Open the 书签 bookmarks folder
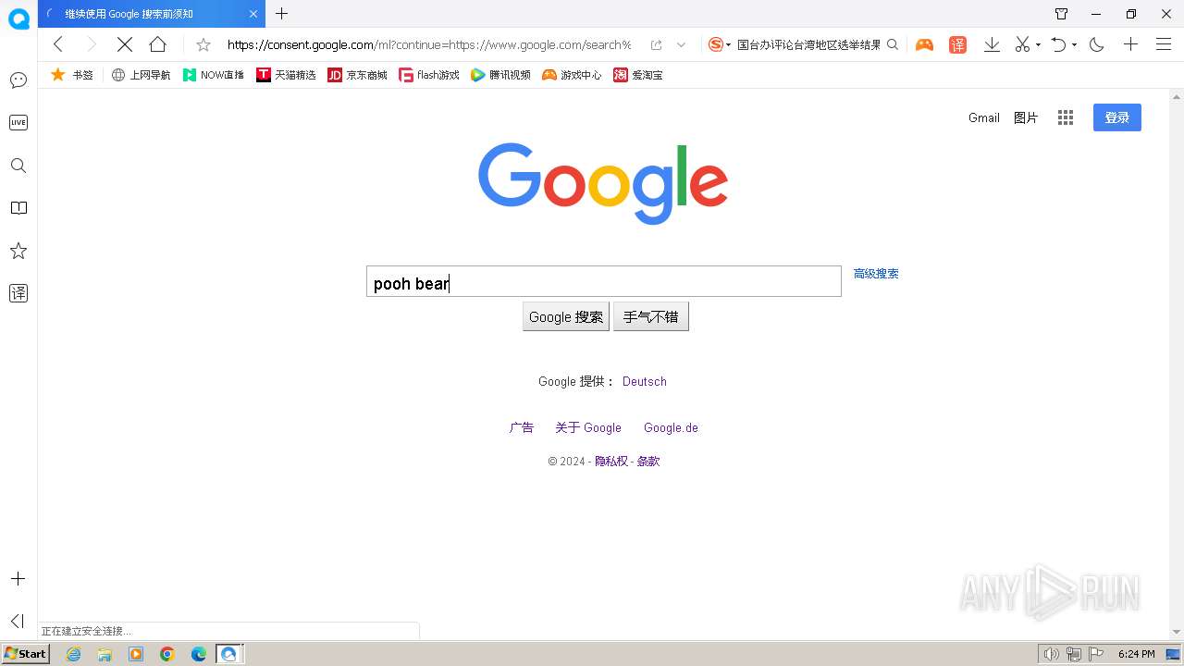This screenshot has width=1184, height=666. click(x=72, y=75)
